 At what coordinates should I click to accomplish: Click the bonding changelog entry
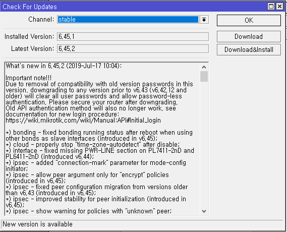pyautogui.click(x=99, y=135)
